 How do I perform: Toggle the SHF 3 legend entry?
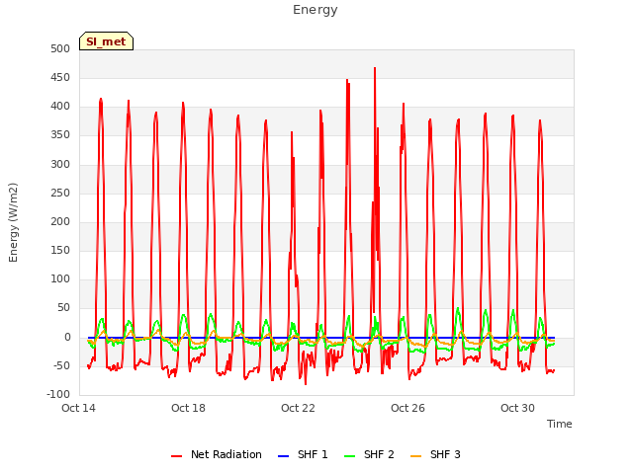(x=435, y=454)
